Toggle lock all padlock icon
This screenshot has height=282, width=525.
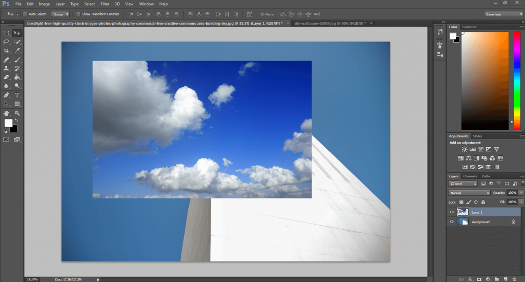click(483, 203)
